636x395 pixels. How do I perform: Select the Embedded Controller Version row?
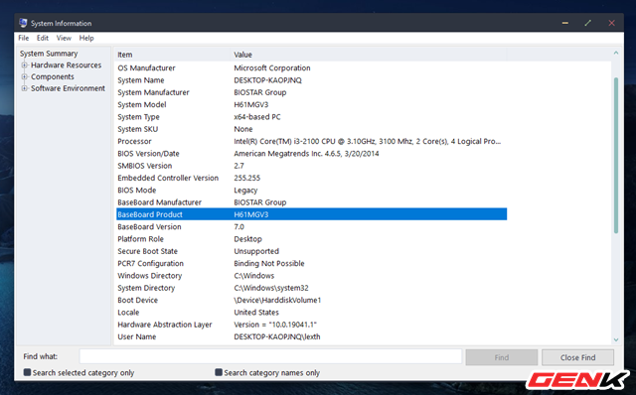coord(311,178)
